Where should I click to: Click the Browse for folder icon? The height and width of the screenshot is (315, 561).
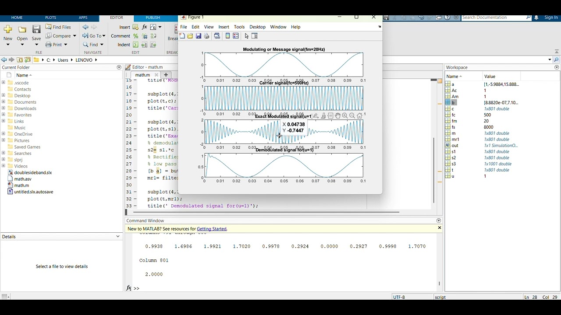(28, 60)
